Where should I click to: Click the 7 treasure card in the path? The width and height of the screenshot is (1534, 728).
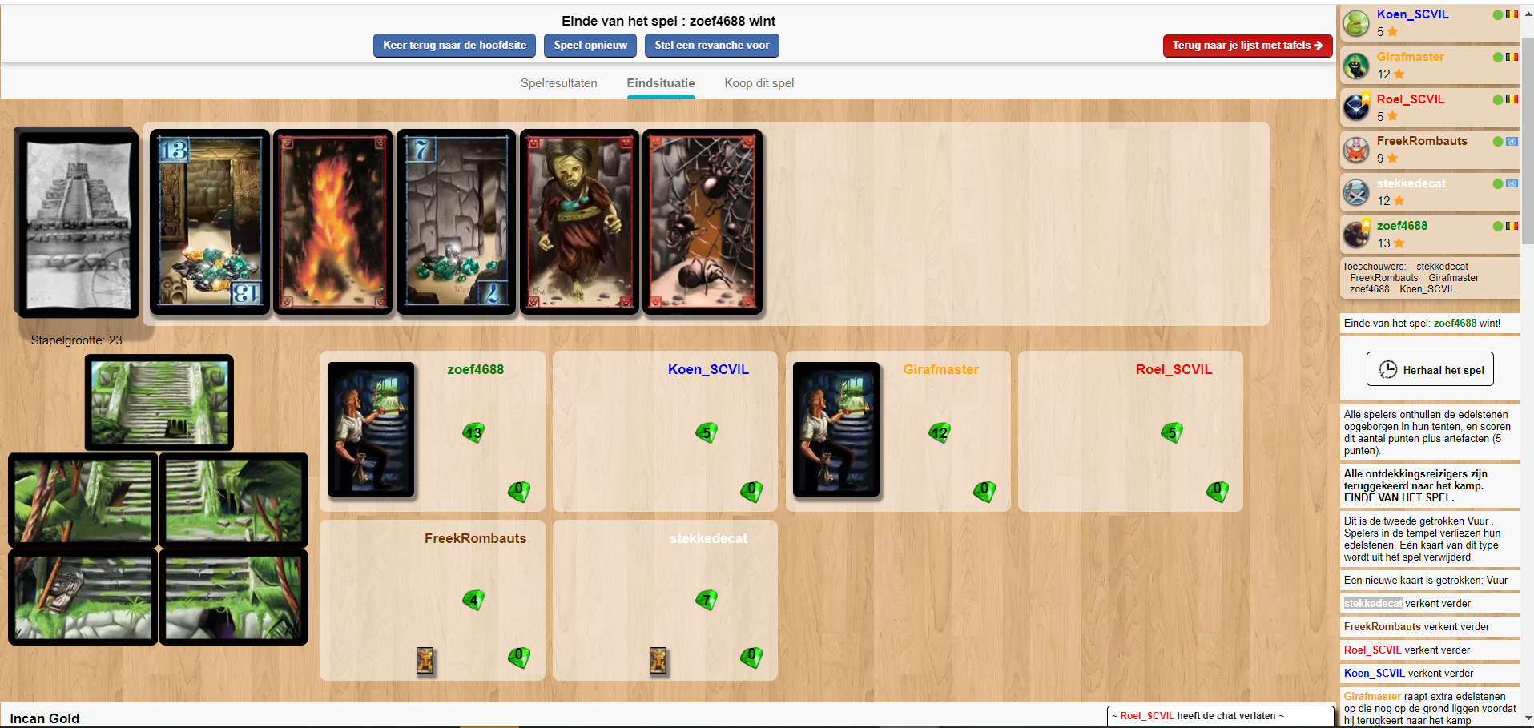pyautogui.click(x=457, y=222)
